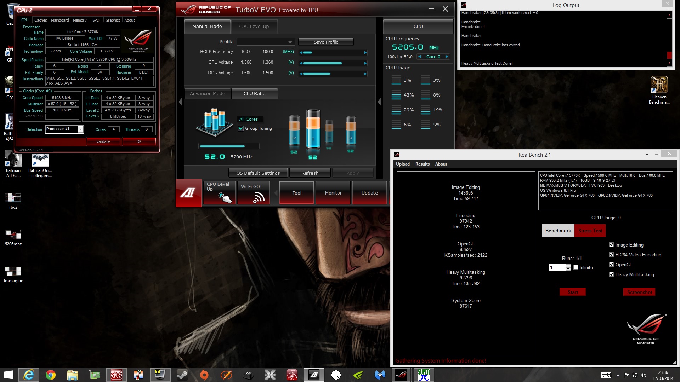Click the Validate button in CPU-Z
The image size is (680, 382).
tap(103, 141)
